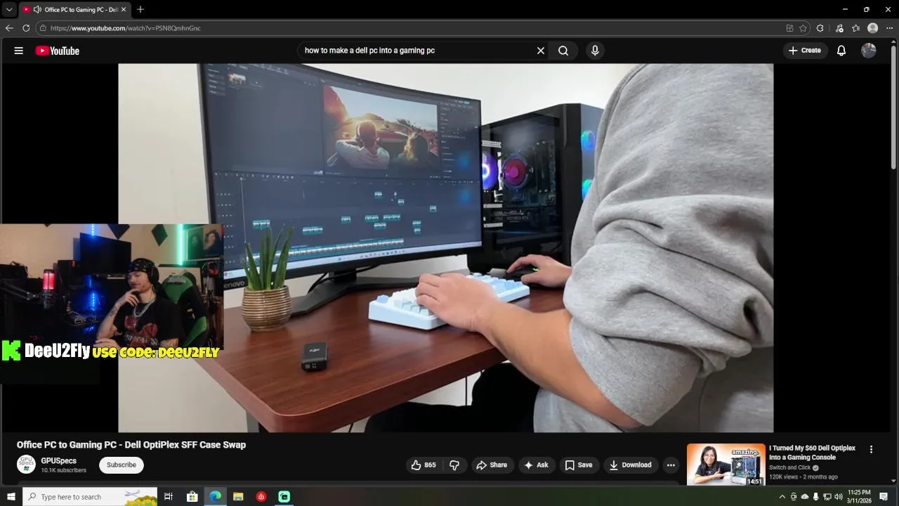
Task: Open Task View on the taskbar
Action: 169,497
